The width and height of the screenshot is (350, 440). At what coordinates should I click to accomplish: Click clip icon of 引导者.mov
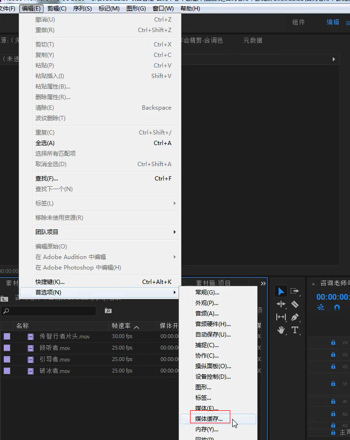(x=31, y=360)
